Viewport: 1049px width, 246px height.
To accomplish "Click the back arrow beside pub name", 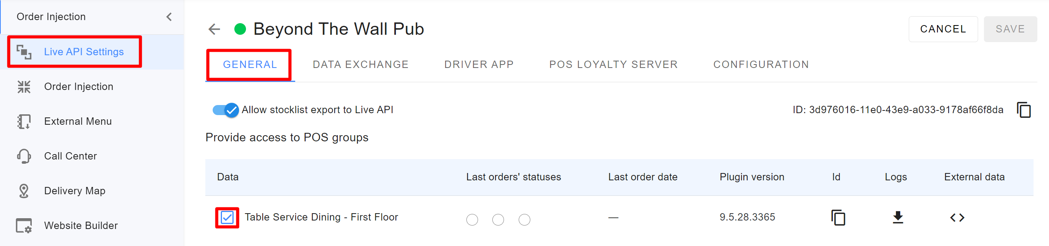I will coord(214,29).
